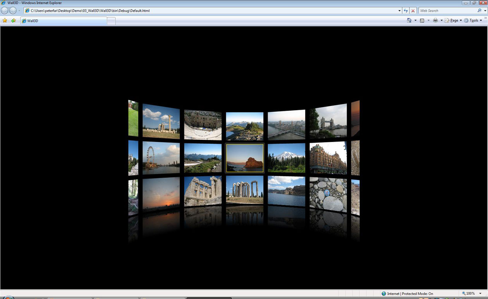Open the Tools menu
488x299 pixels.
point(473,21)
